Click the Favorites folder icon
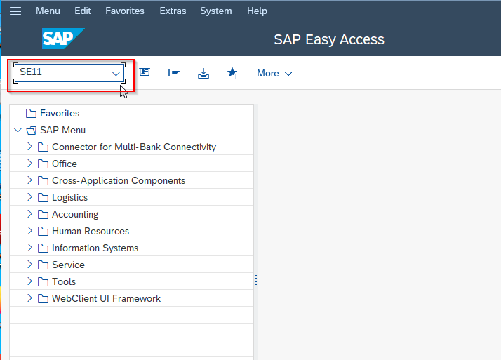Screen dimensions: 501x360 tap(31, 114)
